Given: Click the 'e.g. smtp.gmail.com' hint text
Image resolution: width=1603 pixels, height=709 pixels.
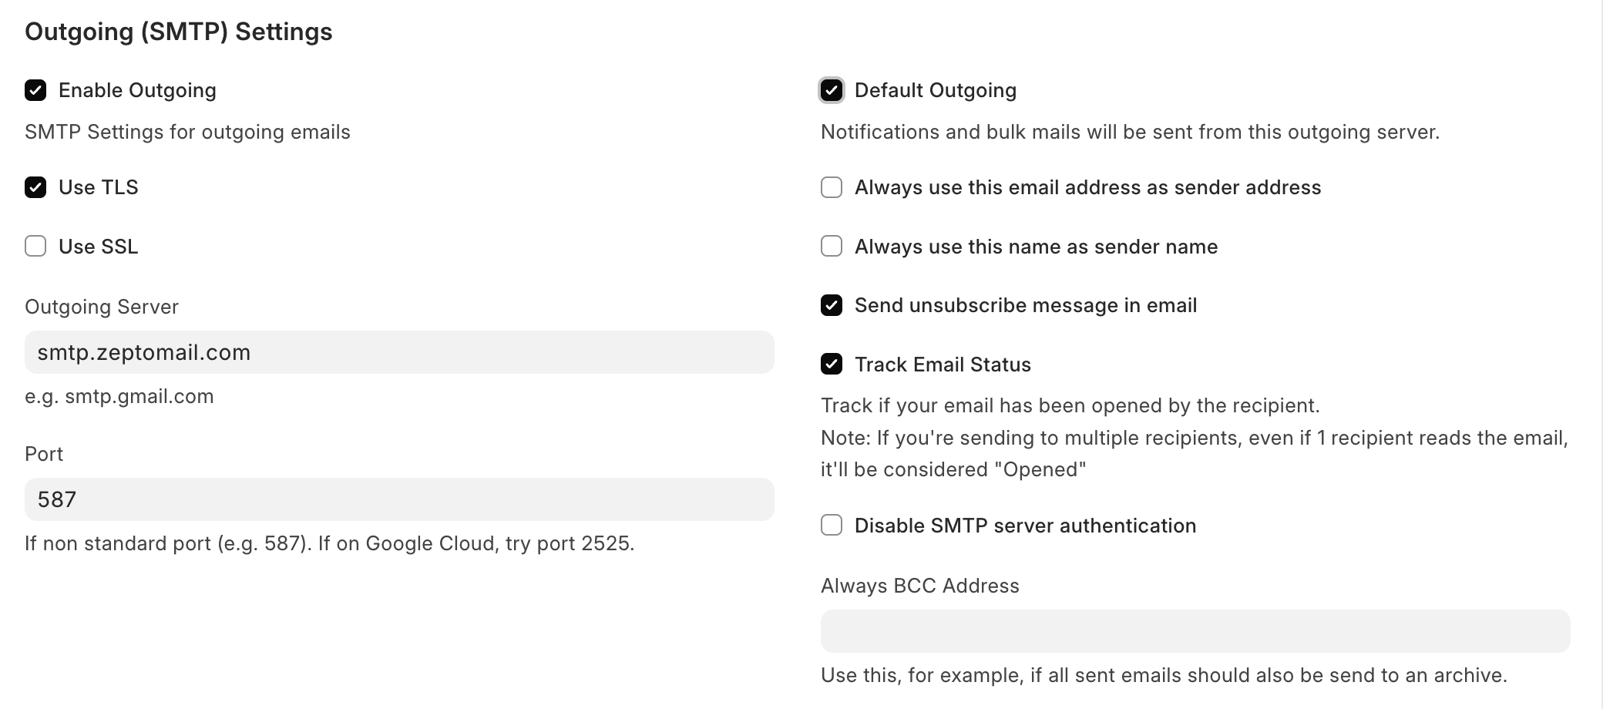Looking at the screenshot, I should tap(119, 396).
